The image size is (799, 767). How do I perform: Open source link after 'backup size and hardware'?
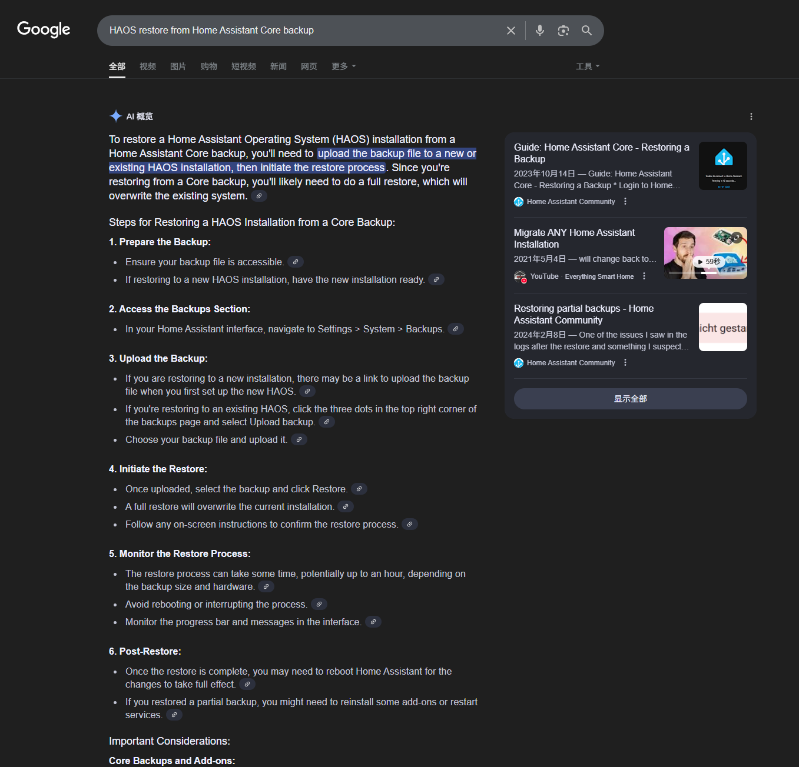point(266,586)
